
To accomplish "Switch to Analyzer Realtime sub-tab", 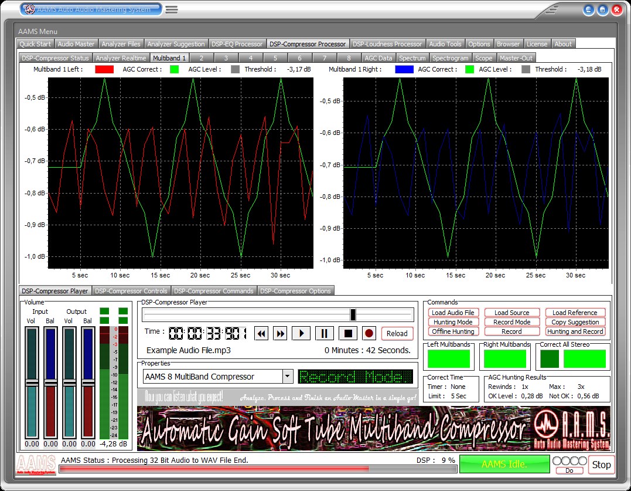I will [121, 58].
